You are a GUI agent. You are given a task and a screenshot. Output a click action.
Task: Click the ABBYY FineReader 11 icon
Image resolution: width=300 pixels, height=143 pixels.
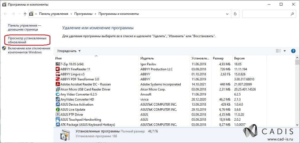(58, 69)
